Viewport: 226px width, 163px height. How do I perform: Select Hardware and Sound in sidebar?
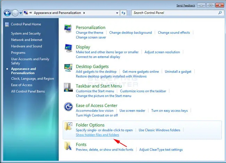26,46
